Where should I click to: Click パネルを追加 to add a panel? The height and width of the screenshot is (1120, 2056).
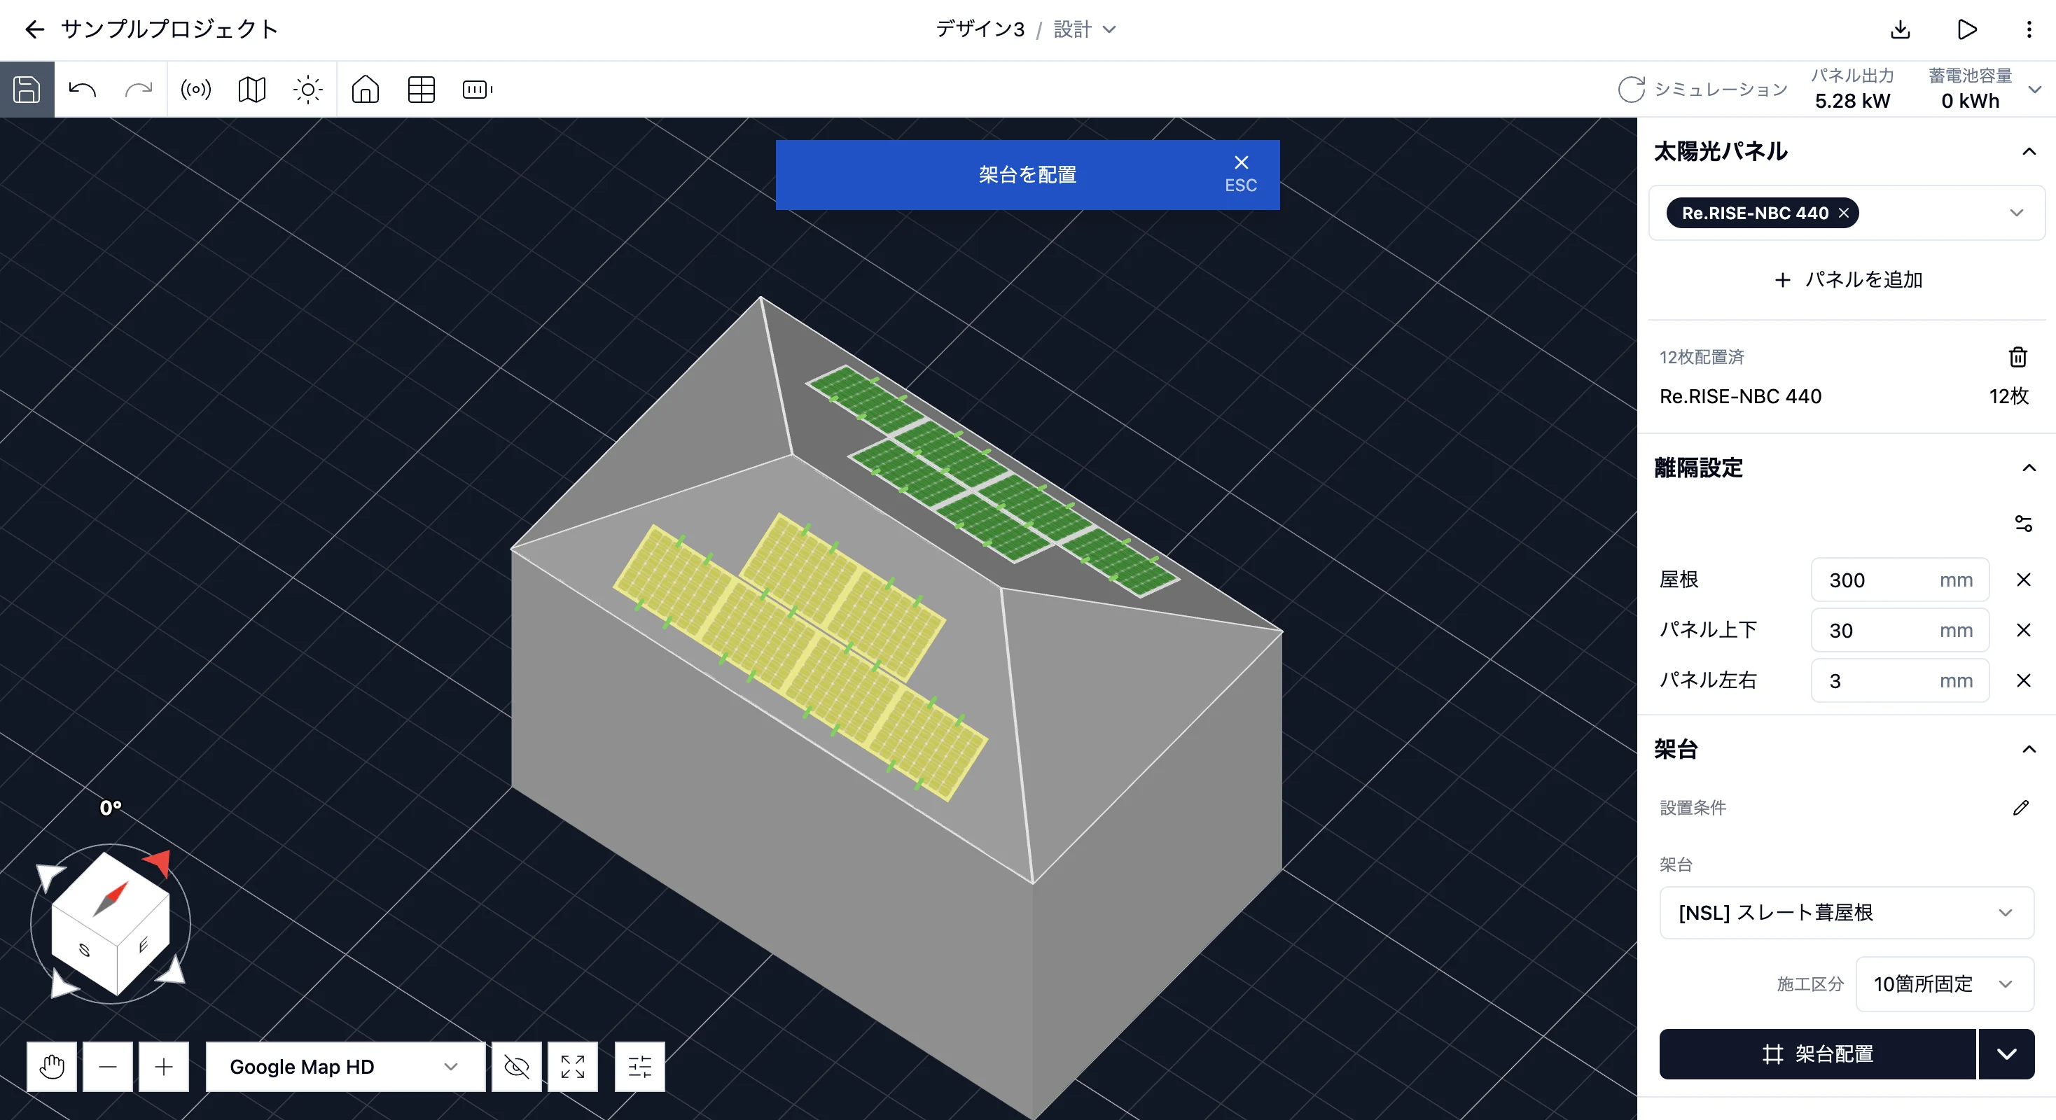point(1847,280)
